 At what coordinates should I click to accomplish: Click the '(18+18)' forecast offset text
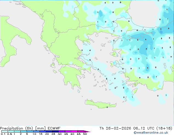[164, 128]
